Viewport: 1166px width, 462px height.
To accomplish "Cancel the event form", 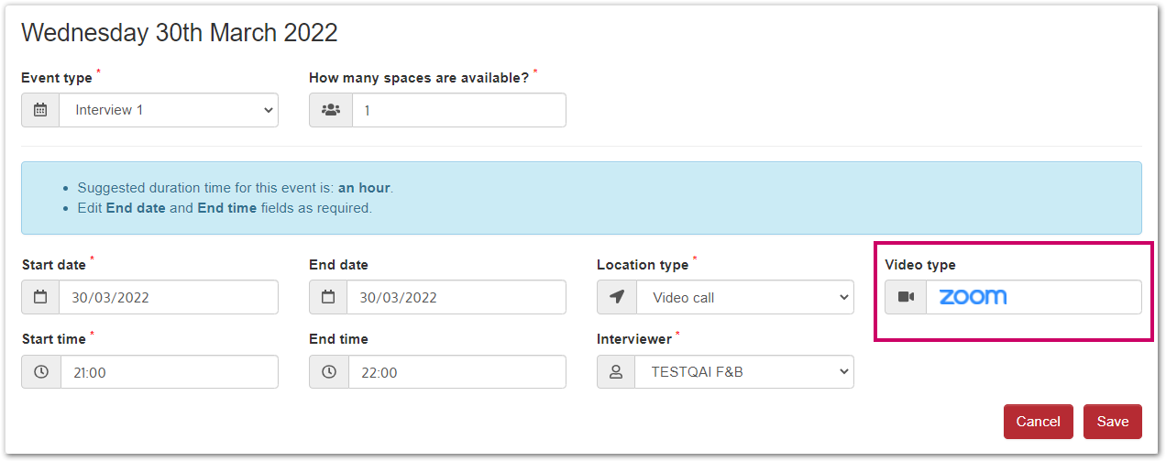I will click(1038, 422).
